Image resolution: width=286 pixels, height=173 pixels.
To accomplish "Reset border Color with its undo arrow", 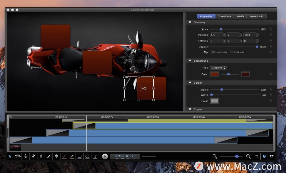I will pyautogui.click(x=271, y=101).
